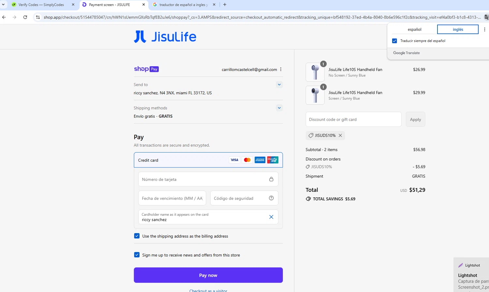Screen dimensions: 489x292
Task: Switch to the Payment screen - JISULIFE tab
Action: pyautogui.click(x=109, y=5)
